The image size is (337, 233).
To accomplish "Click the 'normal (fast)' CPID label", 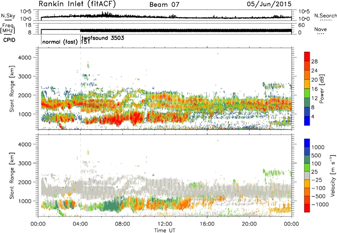I will pos(60,42).
